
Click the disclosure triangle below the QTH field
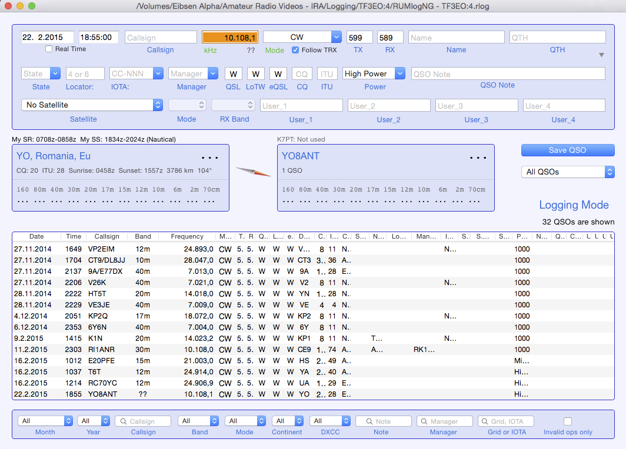tap(601, 55)
